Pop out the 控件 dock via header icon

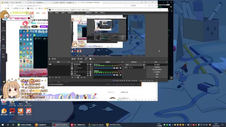[167, 62]
